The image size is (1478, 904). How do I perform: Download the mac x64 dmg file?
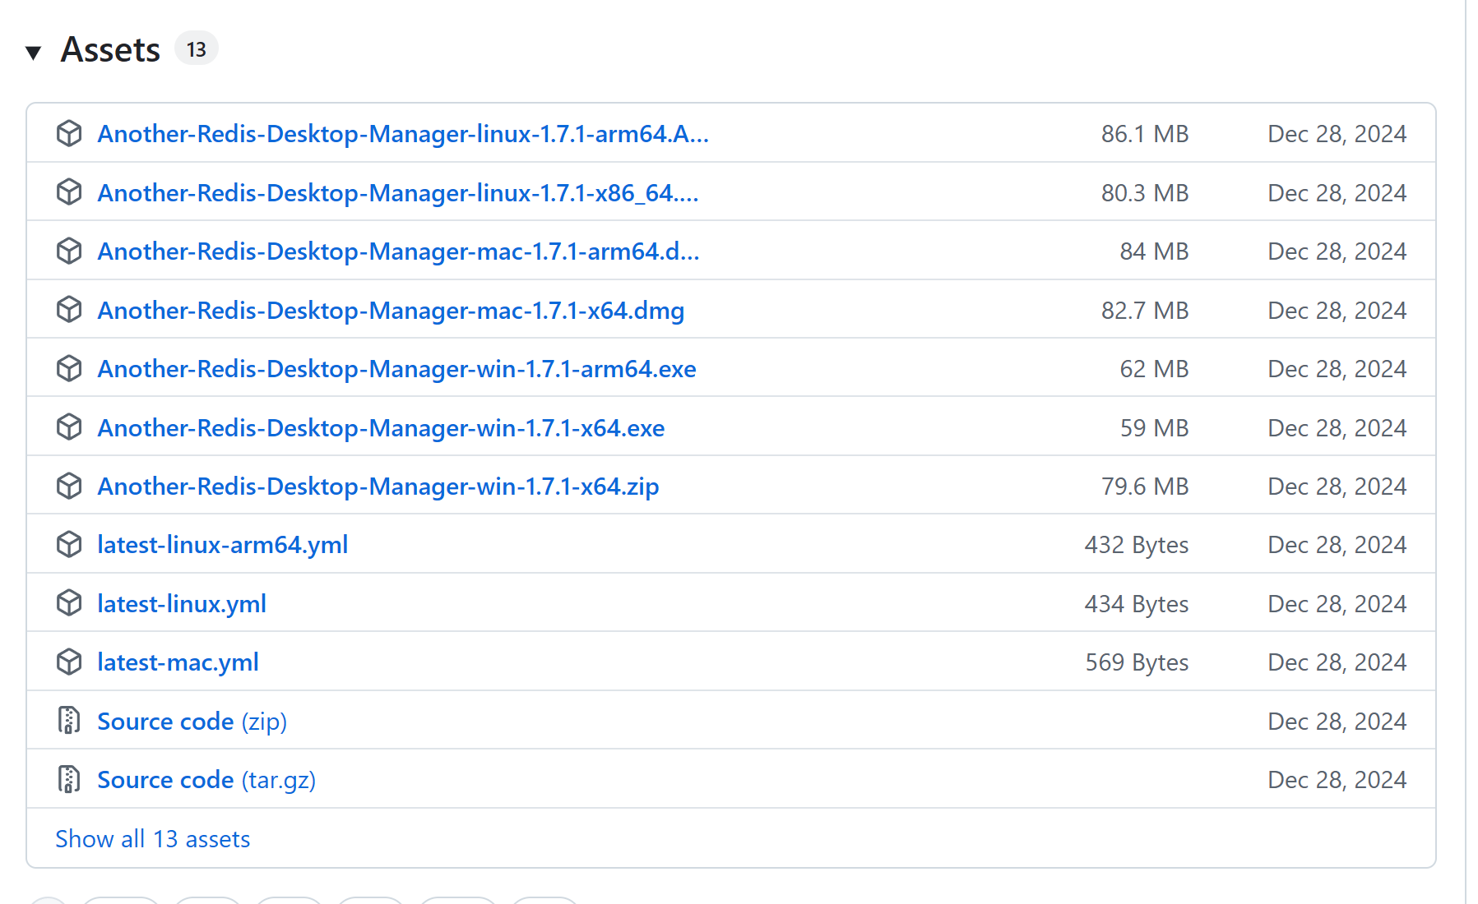pos(391,310)
